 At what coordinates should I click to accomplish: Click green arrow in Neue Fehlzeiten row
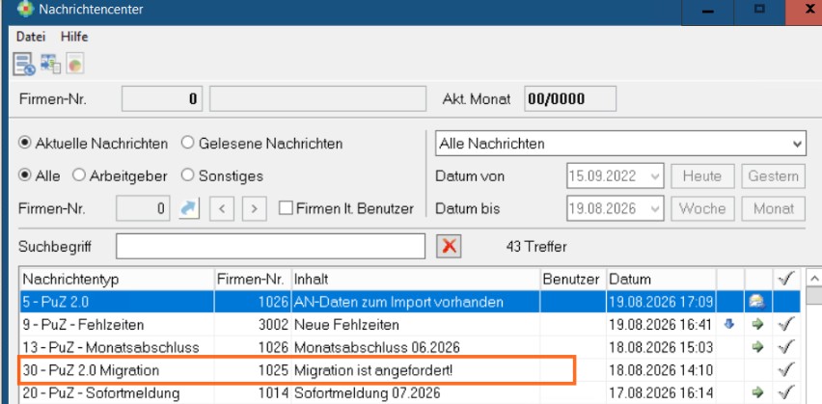(x=757, y=325)
